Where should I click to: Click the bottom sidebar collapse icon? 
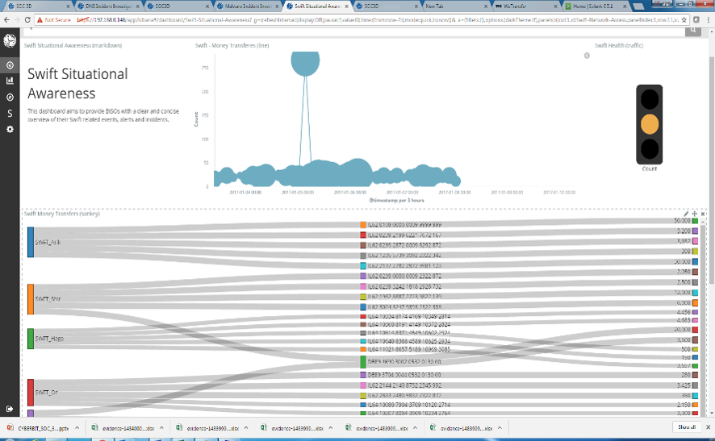(10, 409)
